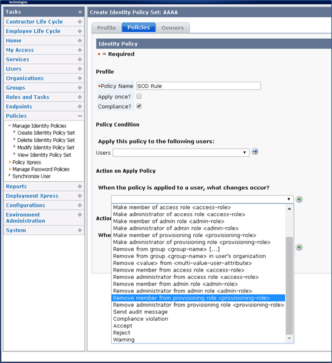Open Delete Identity Policy Set task
The width and height of the screenshot is (332, 363).
pos(46,140)
